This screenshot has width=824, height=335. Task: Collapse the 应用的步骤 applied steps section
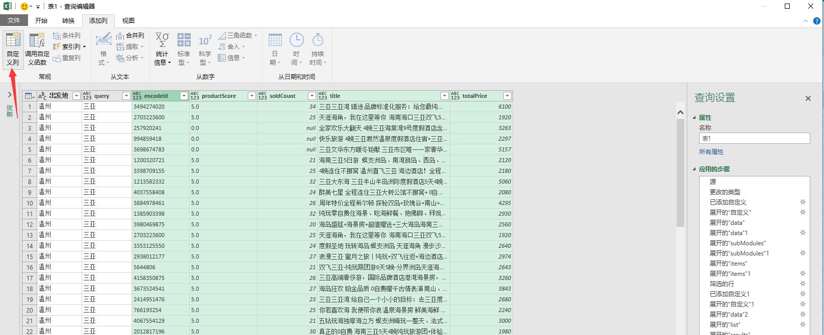[x=694, y=169]
